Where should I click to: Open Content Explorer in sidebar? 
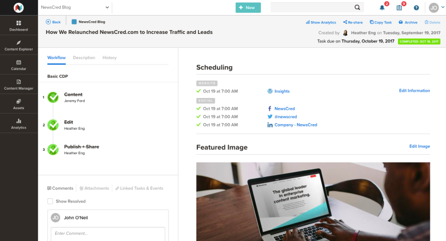(x=19, y=45)
